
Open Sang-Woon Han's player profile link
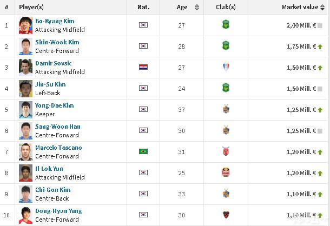pyautogui.click(x=57, y=127)
